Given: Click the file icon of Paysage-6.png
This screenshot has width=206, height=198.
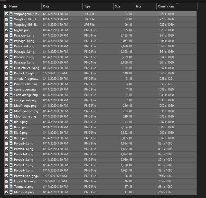Looking at the screenshot, I should [11, 35].
